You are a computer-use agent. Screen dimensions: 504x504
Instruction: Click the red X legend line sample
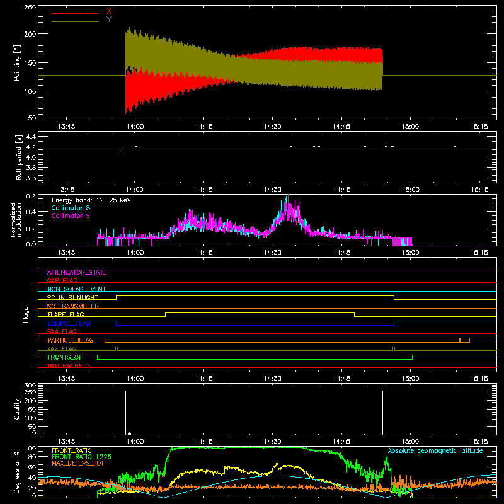coord(75,13)
